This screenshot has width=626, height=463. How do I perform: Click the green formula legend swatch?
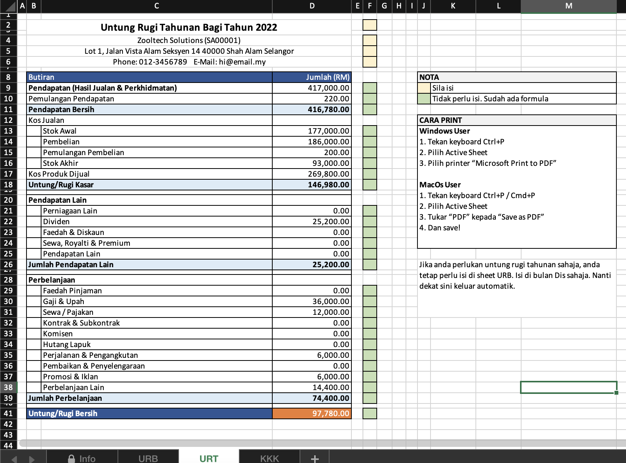click(424, 99)
